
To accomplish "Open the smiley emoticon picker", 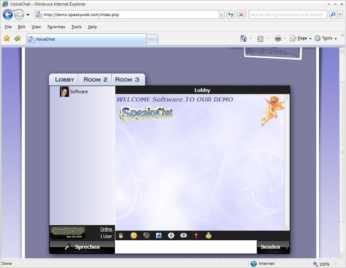I will (134, 235).
